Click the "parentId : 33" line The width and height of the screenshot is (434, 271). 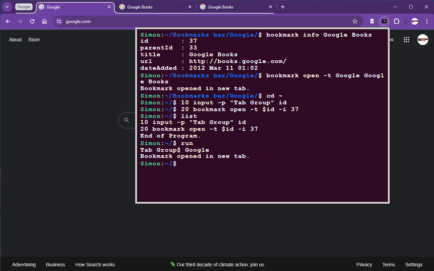pos(169,48)
